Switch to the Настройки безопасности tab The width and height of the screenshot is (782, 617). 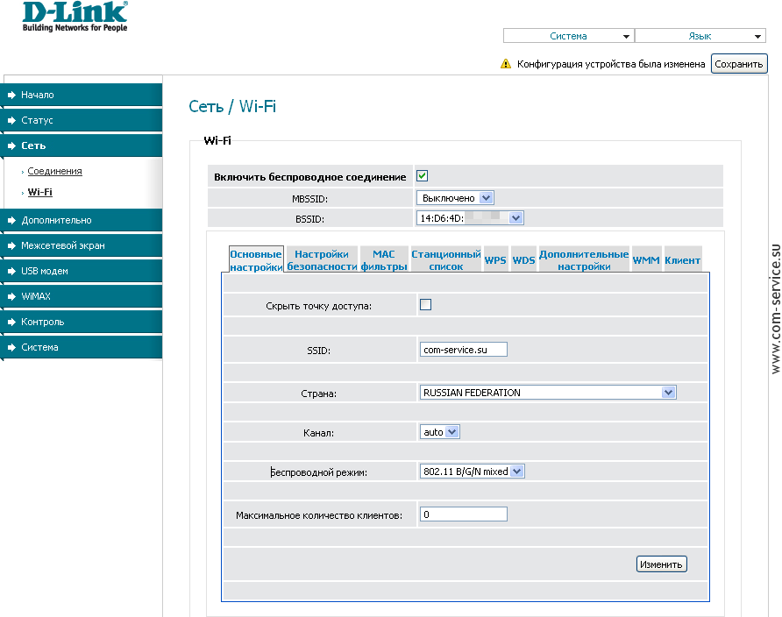(x=322, y=260)
